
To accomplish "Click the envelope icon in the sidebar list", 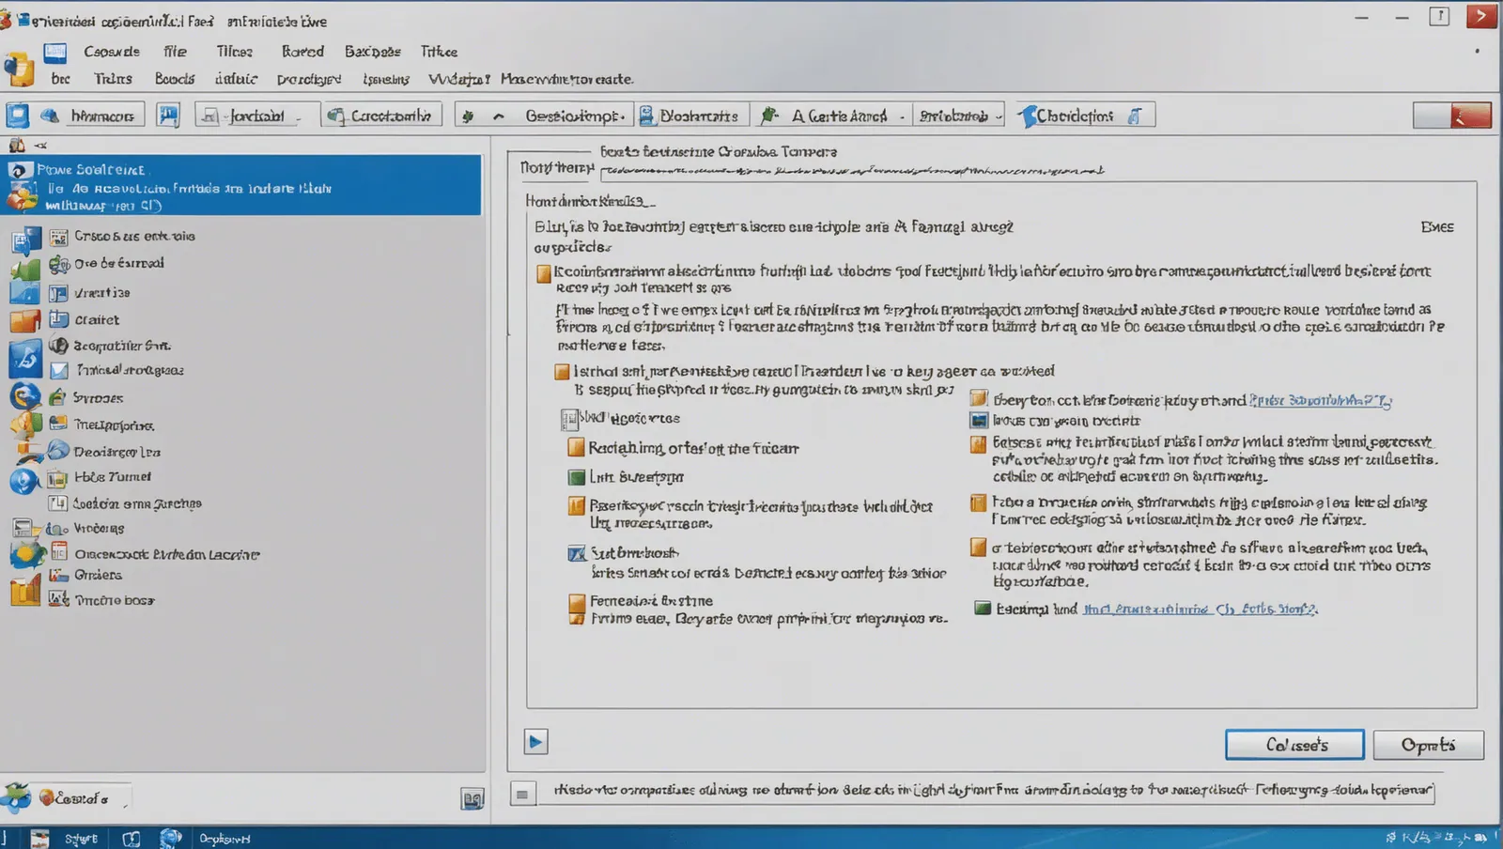I will [x=58, y=370].
